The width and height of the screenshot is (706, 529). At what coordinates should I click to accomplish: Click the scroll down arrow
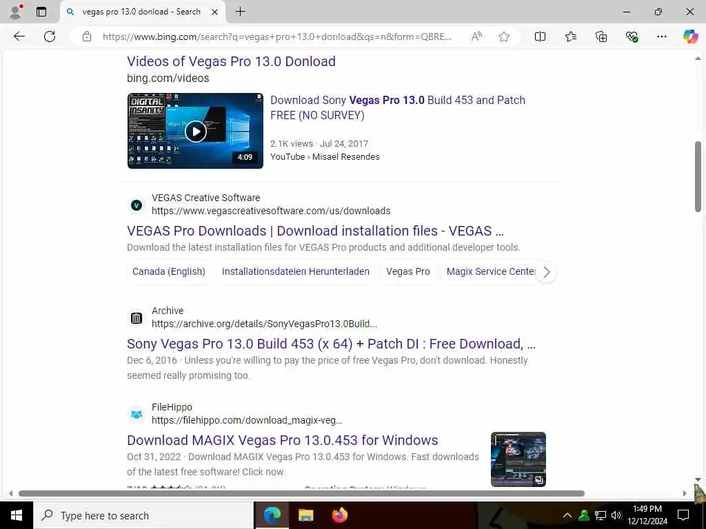698,479
